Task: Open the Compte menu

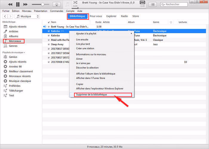Action: [70, 11]
